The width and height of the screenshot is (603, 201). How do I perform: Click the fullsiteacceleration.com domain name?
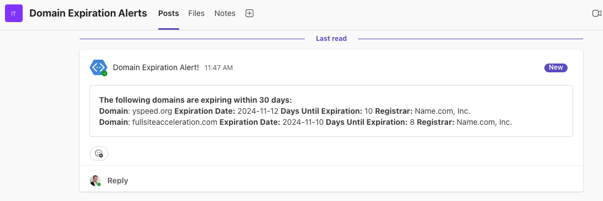pos(175,123)
